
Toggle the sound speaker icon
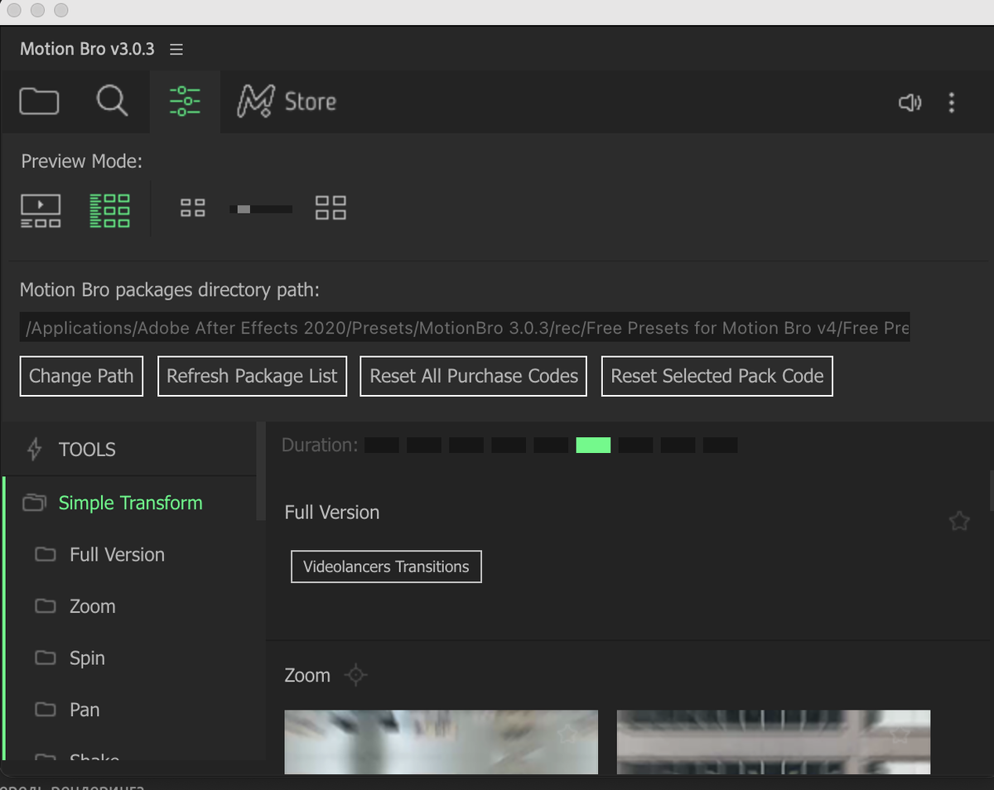pos(910,103)
